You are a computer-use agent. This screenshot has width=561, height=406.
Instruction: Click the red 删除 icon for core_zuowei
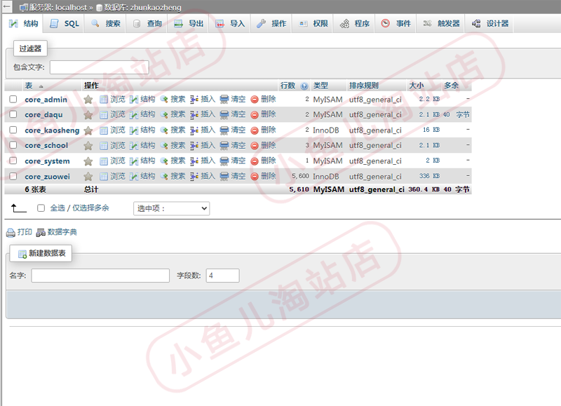255,176
